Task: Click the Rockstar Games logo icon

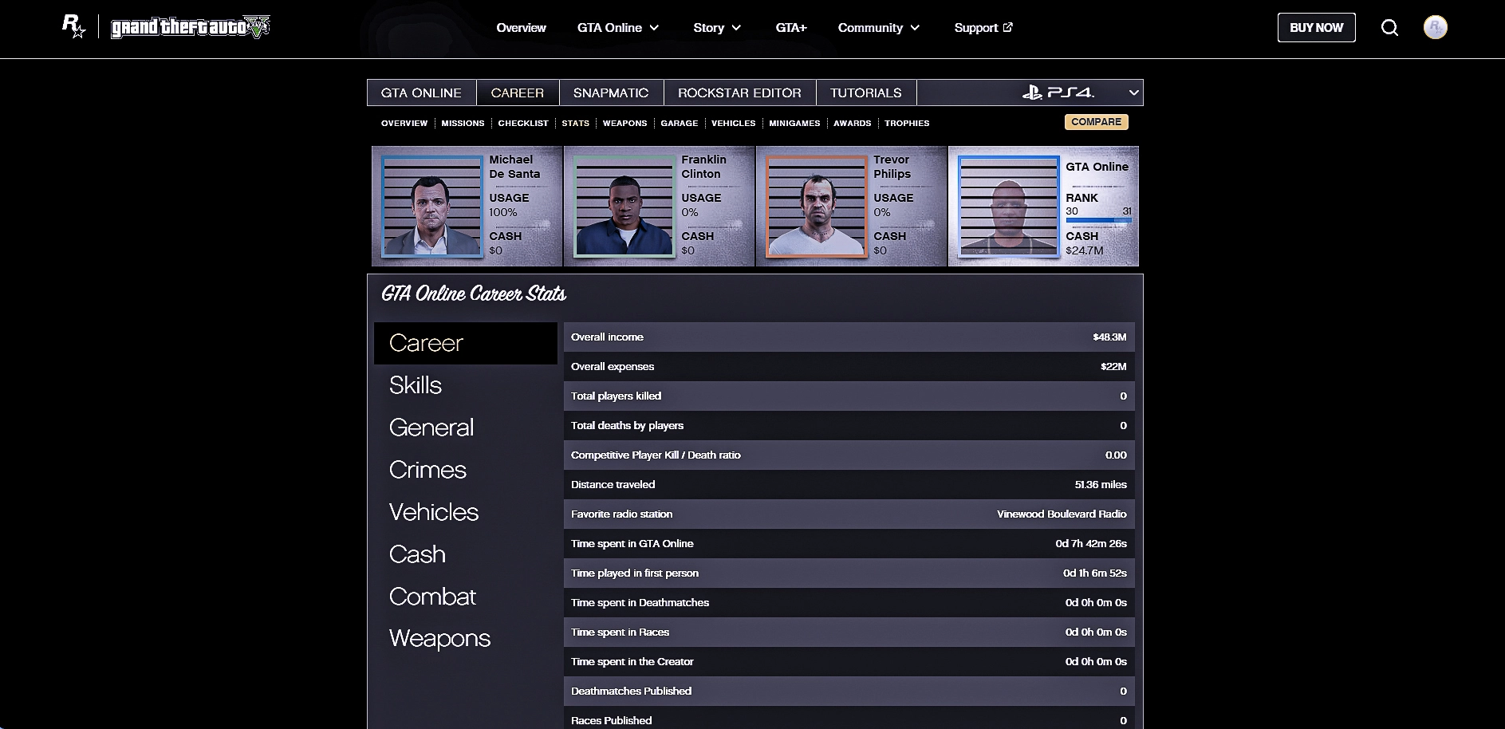Action: point(73,27)
